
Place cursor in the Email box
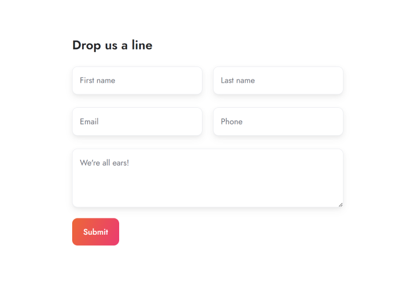[x=137, y=121]
